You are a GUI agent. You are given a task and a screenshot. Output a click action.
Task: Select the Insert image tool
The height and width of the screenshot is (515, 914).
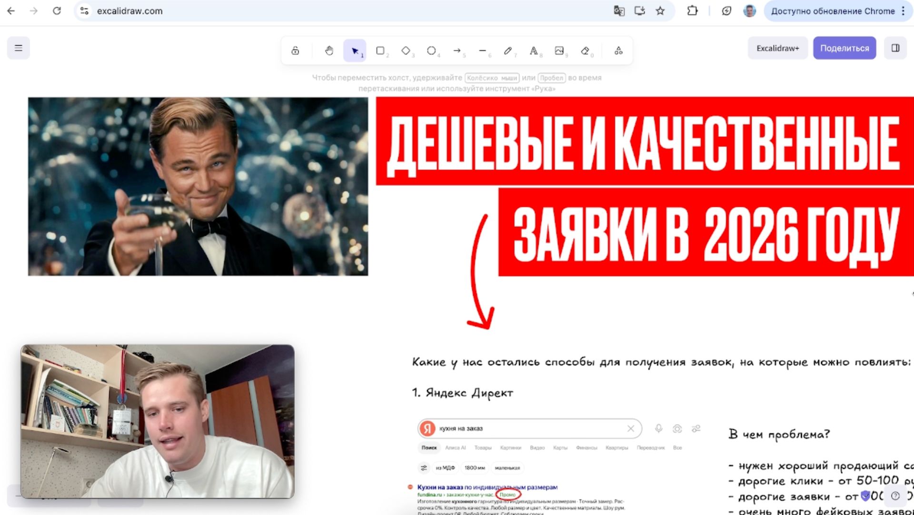(559, 50)
